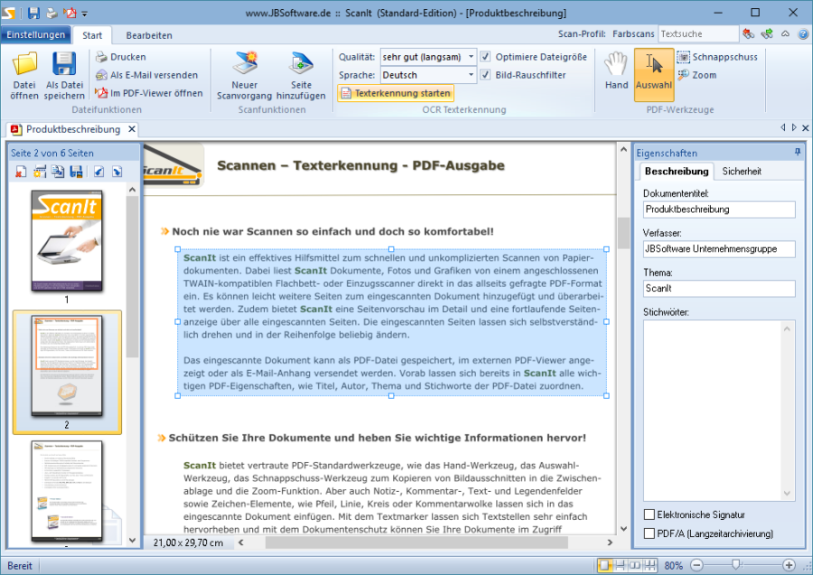813x575 pixels.
Task: Search backward with the red-arrow binoculars icon
Action: coord(748,33)
